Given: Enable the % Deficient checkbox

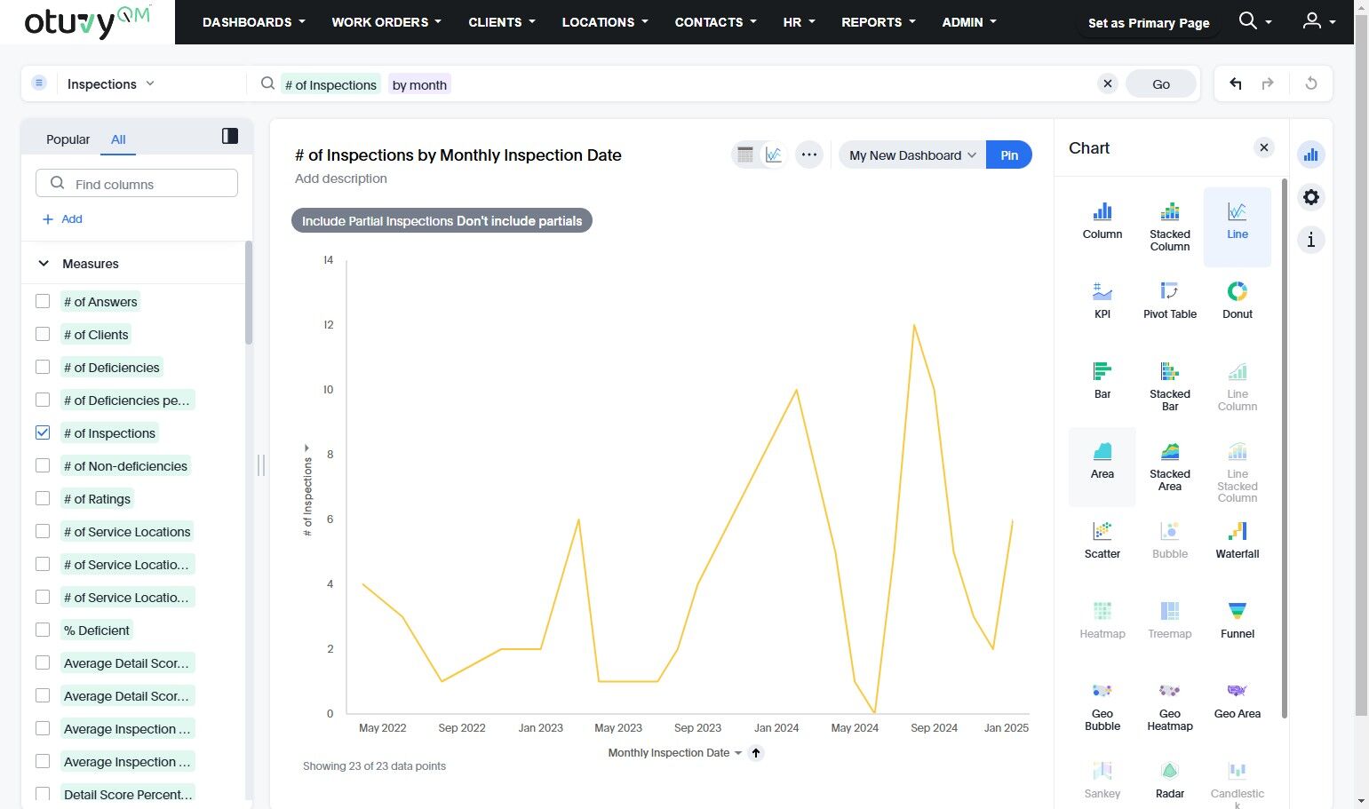Looking at the screenshot, I should tap(43, 630).
